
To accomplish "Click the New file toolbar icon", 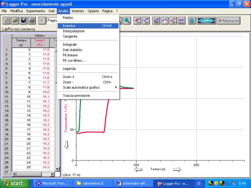I will pyautogui.click(x=7, y=21).
